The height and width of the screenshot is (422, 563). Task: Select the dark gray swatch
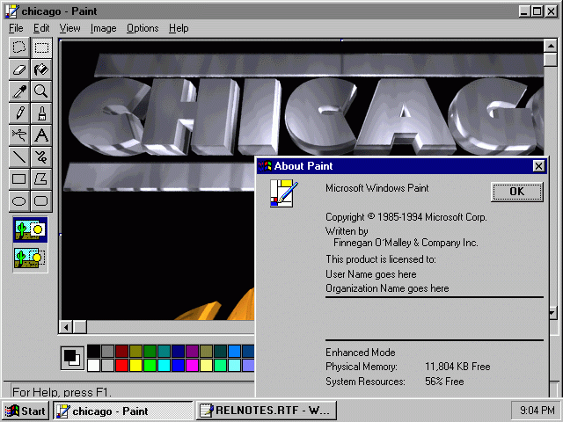click(x=107, y=351)
